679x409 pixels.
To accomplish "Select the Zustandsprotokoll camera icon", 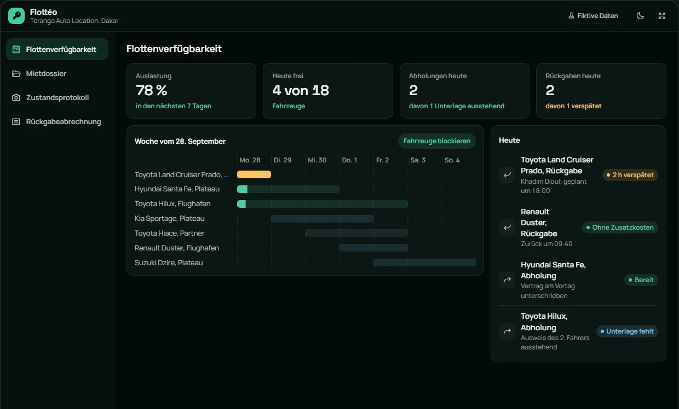I will (16, 97).
